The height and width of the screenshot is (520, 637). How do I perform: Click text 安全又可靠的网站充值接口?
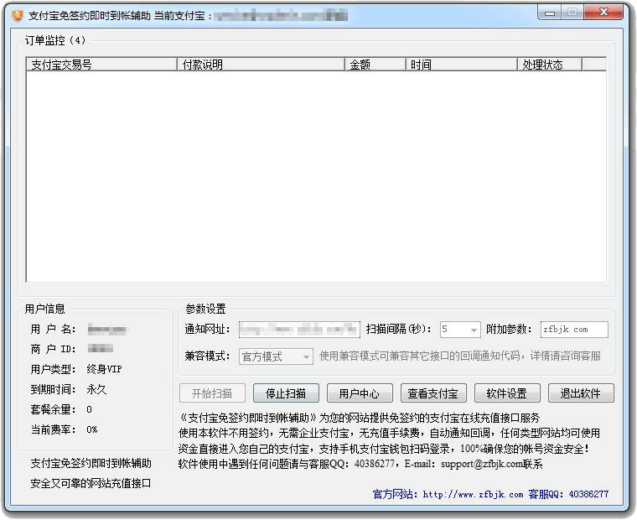91,483
